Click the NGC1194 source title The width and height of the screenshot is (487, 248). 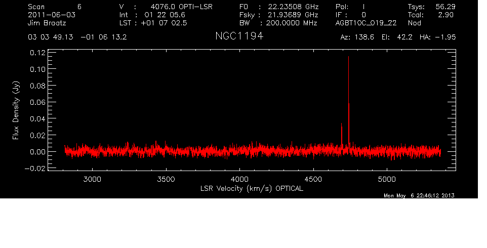click(239, 36)
